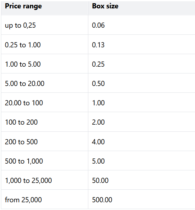Select the '1,000 to 25,000' price range

pyautogui.click(x=28, y=180)
